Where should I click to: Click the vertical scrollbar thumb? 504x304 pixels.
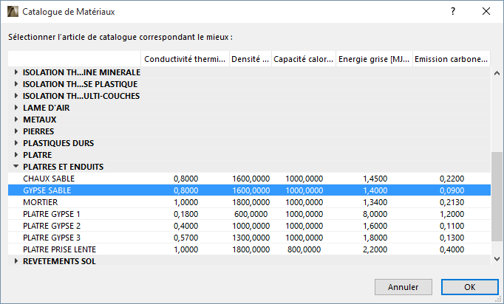[497, 196]
